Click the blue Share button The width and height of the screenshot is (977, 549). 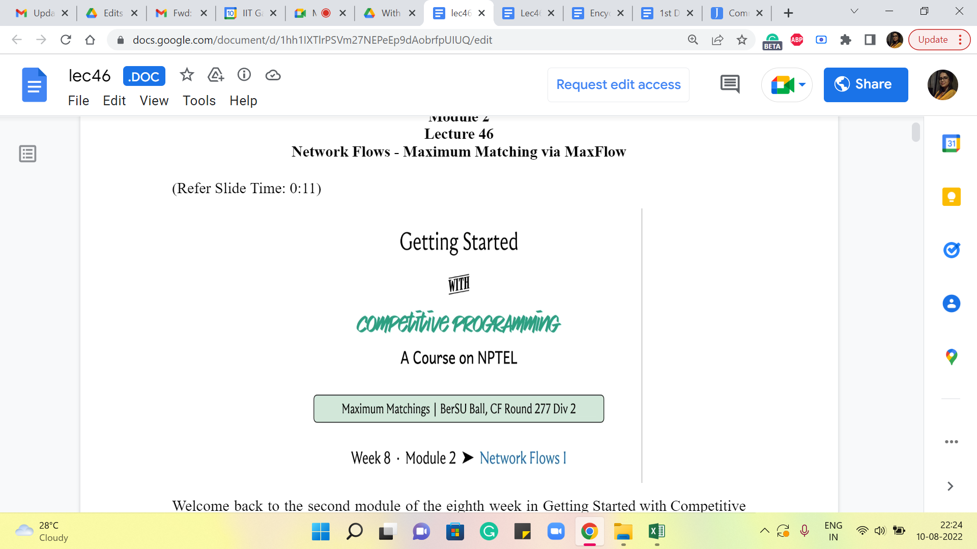pyautogui.click(x=866, y=84)
